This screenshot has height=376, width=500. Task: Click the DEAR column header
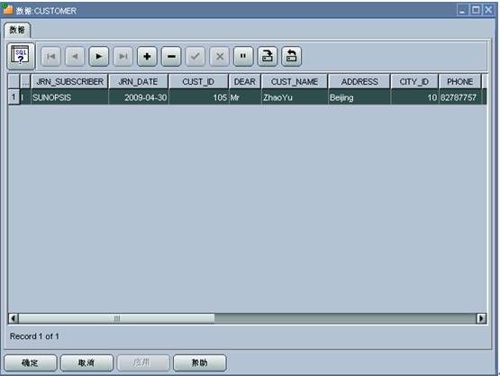pyautogui.click(x=244, y=82)
